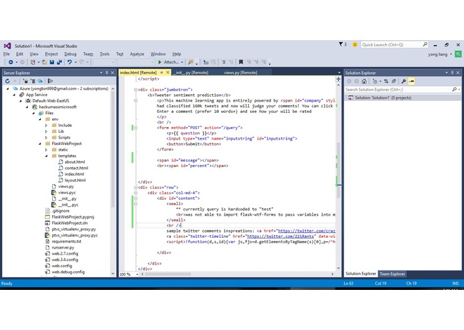Click Connect to Database icon in Server Explorer
Viewport: 464px width, 330px height.
[25, 81]
